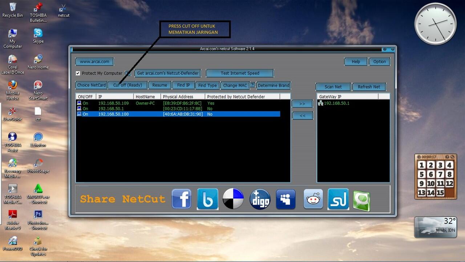Screen dimensions: 465x262
Task: Click Determine Brand button
Action: click(274, 85)
